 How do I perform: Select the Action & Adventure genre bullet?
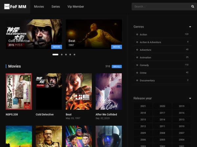coord(137,42)
